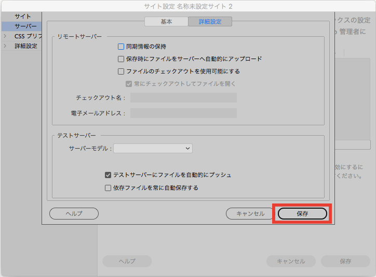This screenshot has height=277, width=376.
Task: Check 依存ファイルを常に自動保存する option
Action: 108,188
